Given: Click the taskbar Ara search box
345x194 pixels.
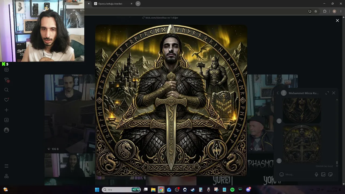Looking at the screenshot, I should 121,190.
